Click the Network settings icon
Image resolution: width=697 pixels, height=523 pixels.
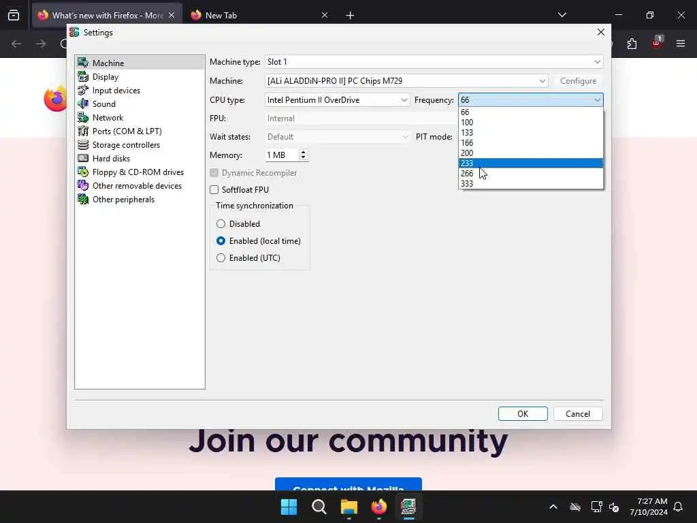[x=83, y=117]
